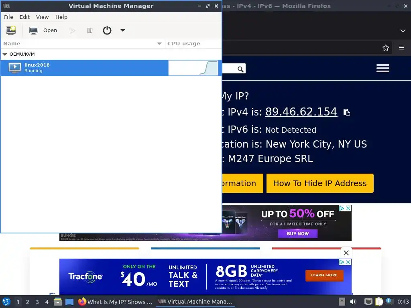Viewport: 411px width, 308px height.
Task: Open the View menu
Action: tap(42, 17)
